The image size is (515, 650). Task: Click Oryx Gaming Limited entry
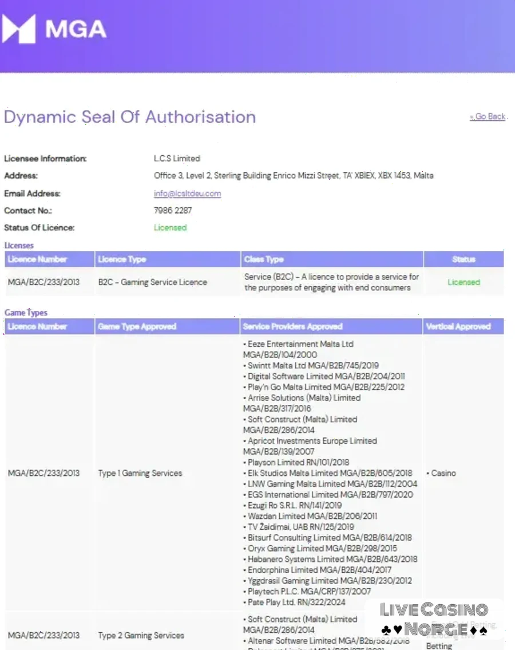[320, 549]
